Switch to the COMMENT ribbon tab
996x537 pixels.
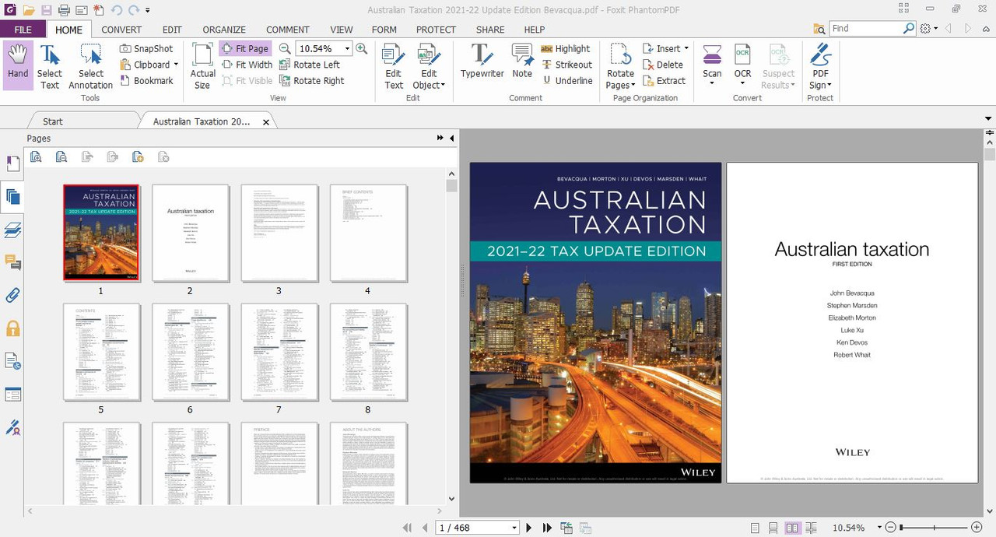pos(288,30)
